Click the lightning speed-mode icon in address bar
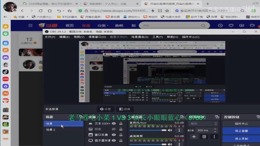 [153, 11]
